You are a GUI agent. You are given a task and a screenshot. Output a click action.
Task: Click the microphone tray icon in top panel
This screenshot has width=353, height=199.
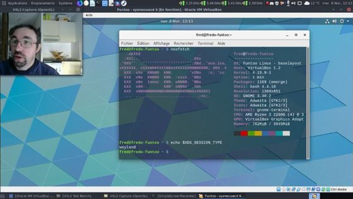(x=288, y=3)
